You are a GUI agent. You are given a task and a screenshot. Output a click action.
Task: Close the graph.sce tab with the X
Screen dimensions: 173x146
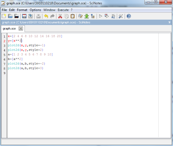click(x=21, y=29)
